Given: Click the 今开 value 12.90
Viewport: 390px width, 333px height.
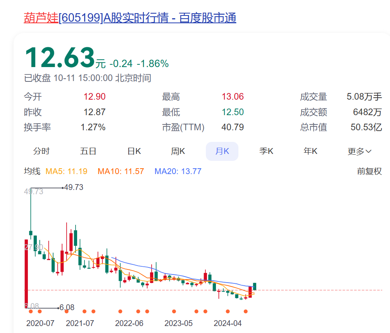Looking at the screenshot, I should pos(95,97).
